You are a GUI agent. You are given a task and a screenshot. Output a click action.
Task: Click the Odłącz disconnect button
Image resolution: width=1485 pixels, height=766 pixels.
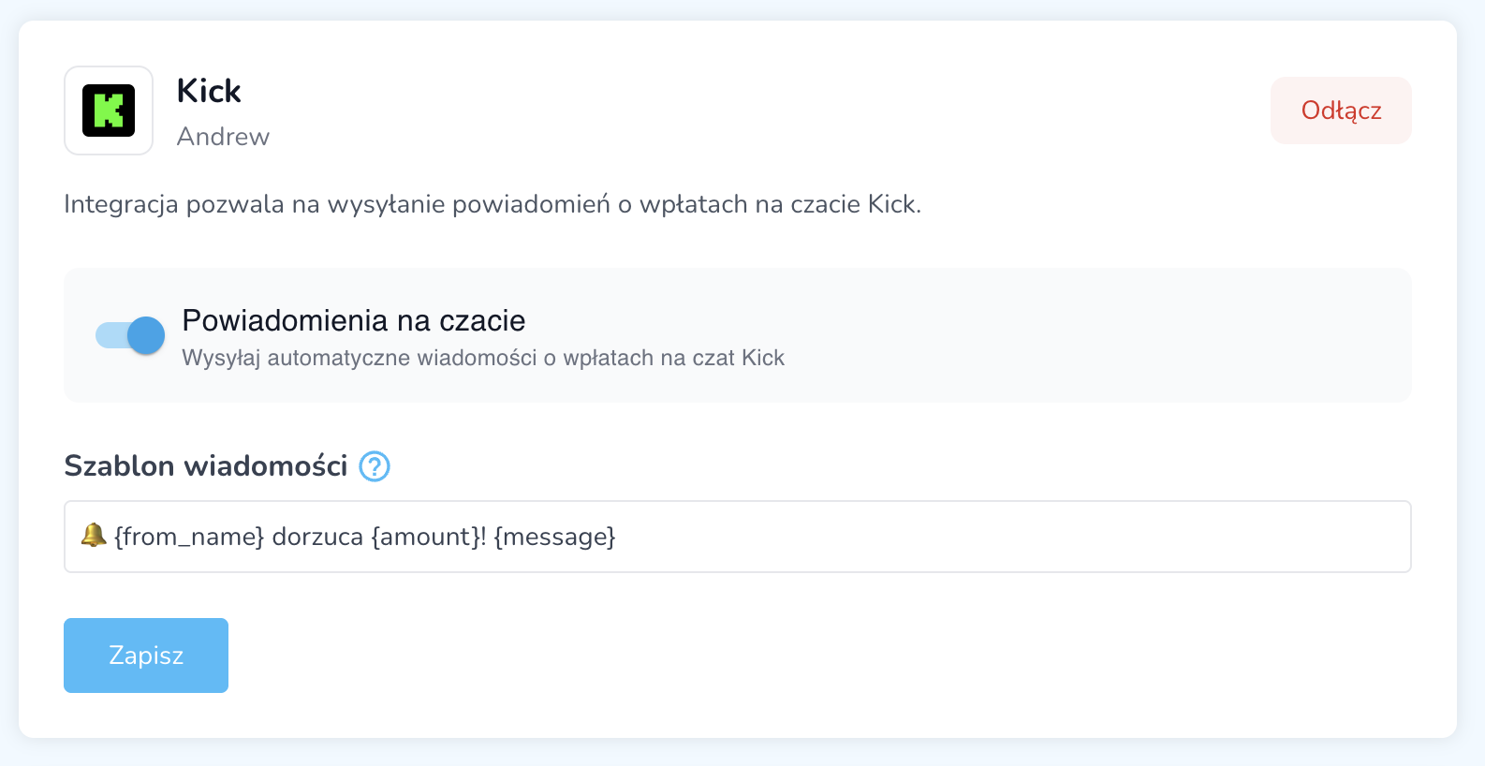1340,110
